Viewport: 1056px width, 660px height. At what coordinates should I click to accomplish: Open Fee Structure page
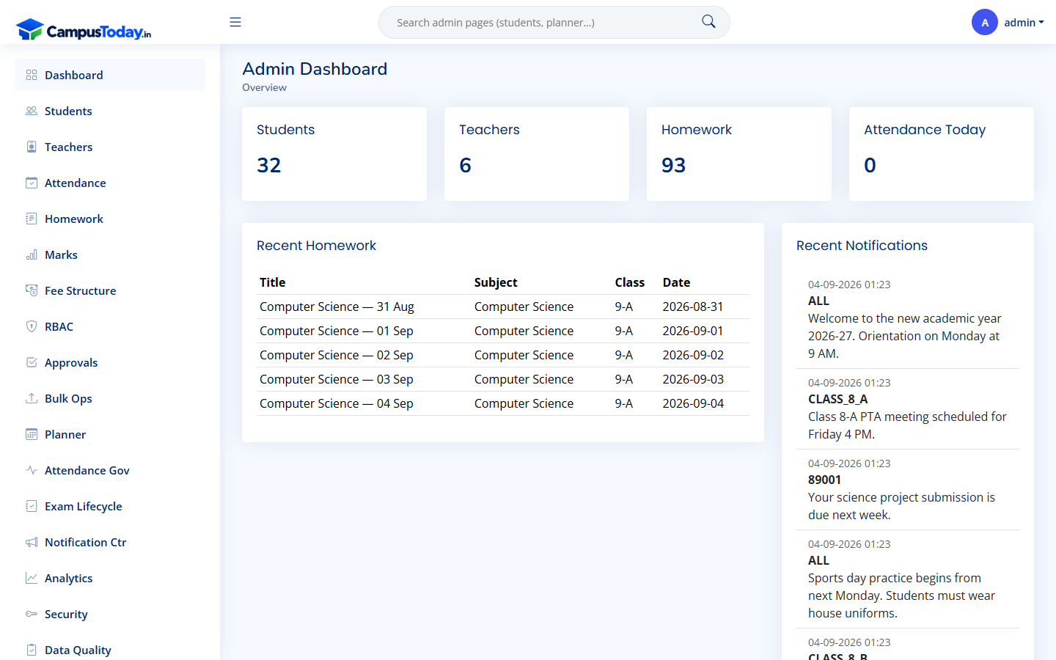(x=110, y=290)
